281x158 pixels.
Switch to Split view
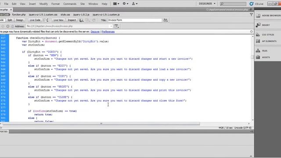pyautogui.click(x=10, y=20)
